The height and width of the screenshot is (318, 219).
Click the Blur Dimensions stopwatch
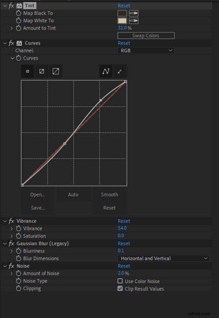point(18,258)
